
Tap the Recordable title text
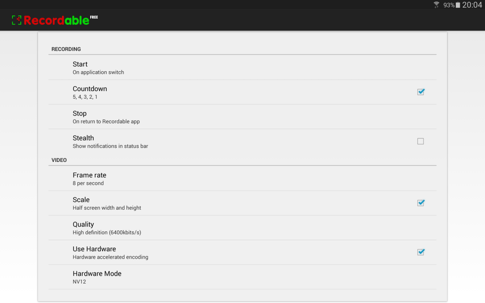(56, 20)
